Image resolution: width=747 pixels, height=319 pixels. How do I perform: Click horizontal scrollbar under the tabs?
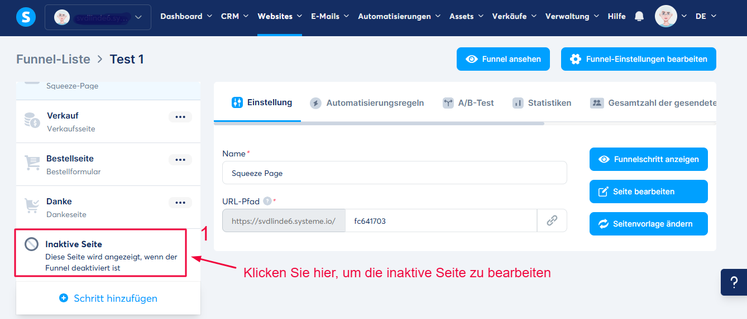click(x=379, y=124)
